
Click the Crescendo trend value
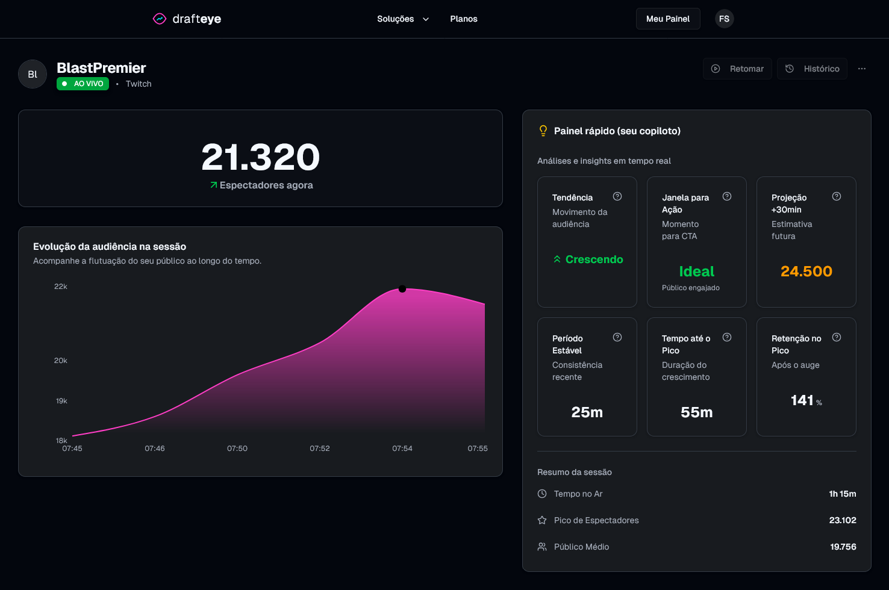[594, 259]
